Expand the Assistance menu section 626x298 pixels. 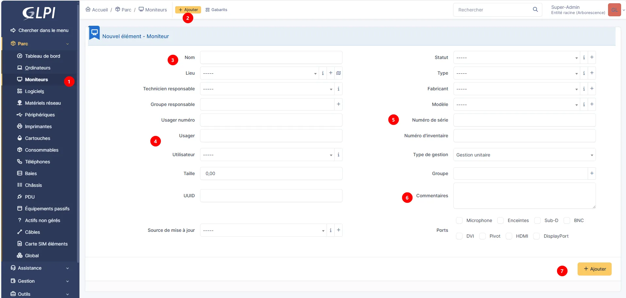(x=40, y=268)
